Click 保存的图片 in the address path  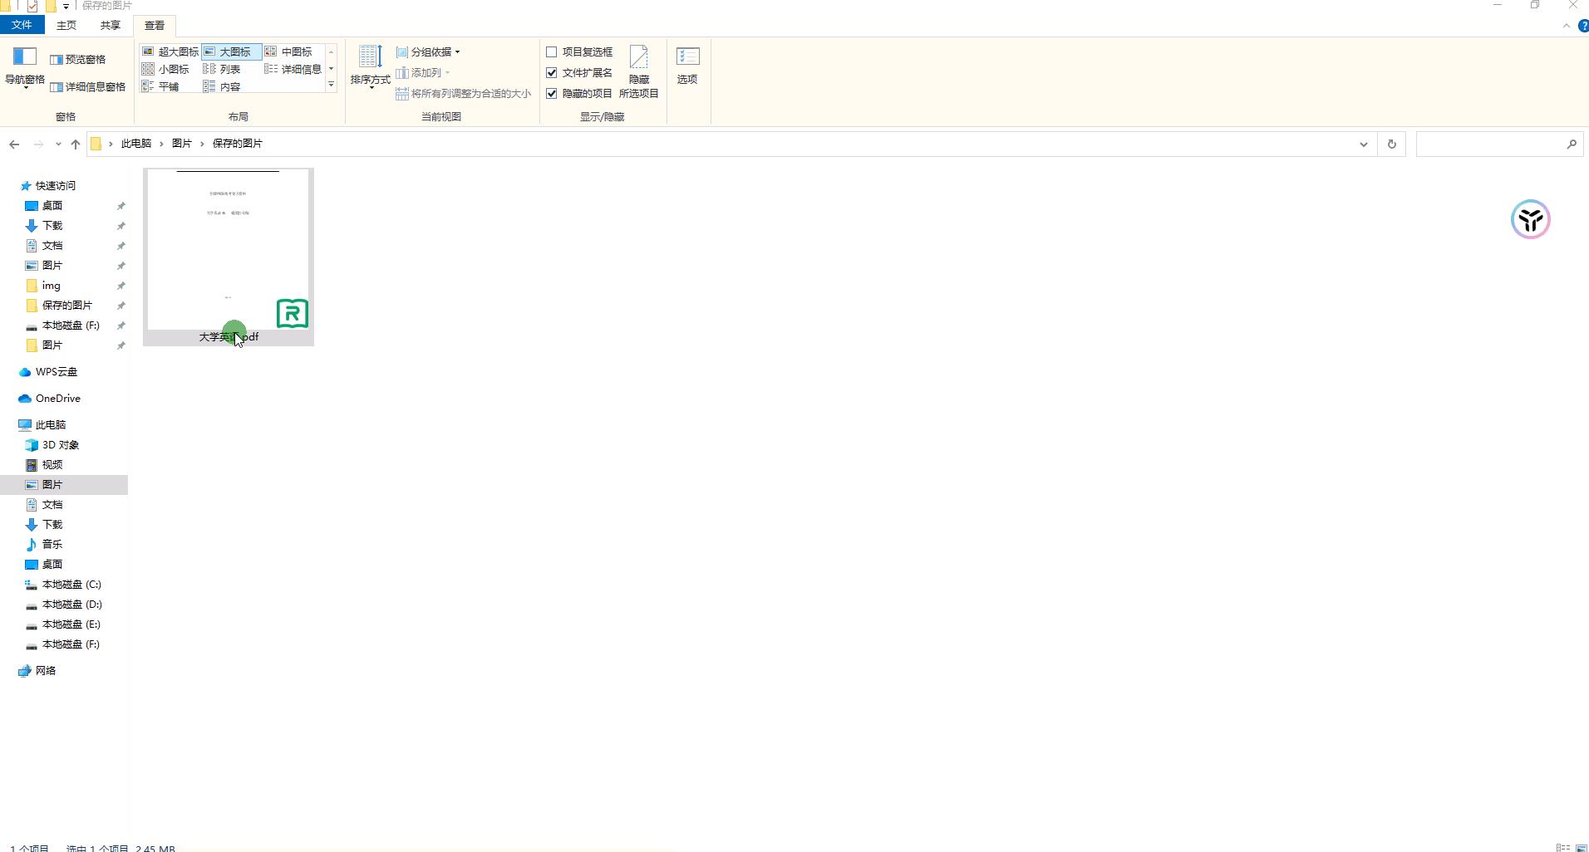(238, 144)
